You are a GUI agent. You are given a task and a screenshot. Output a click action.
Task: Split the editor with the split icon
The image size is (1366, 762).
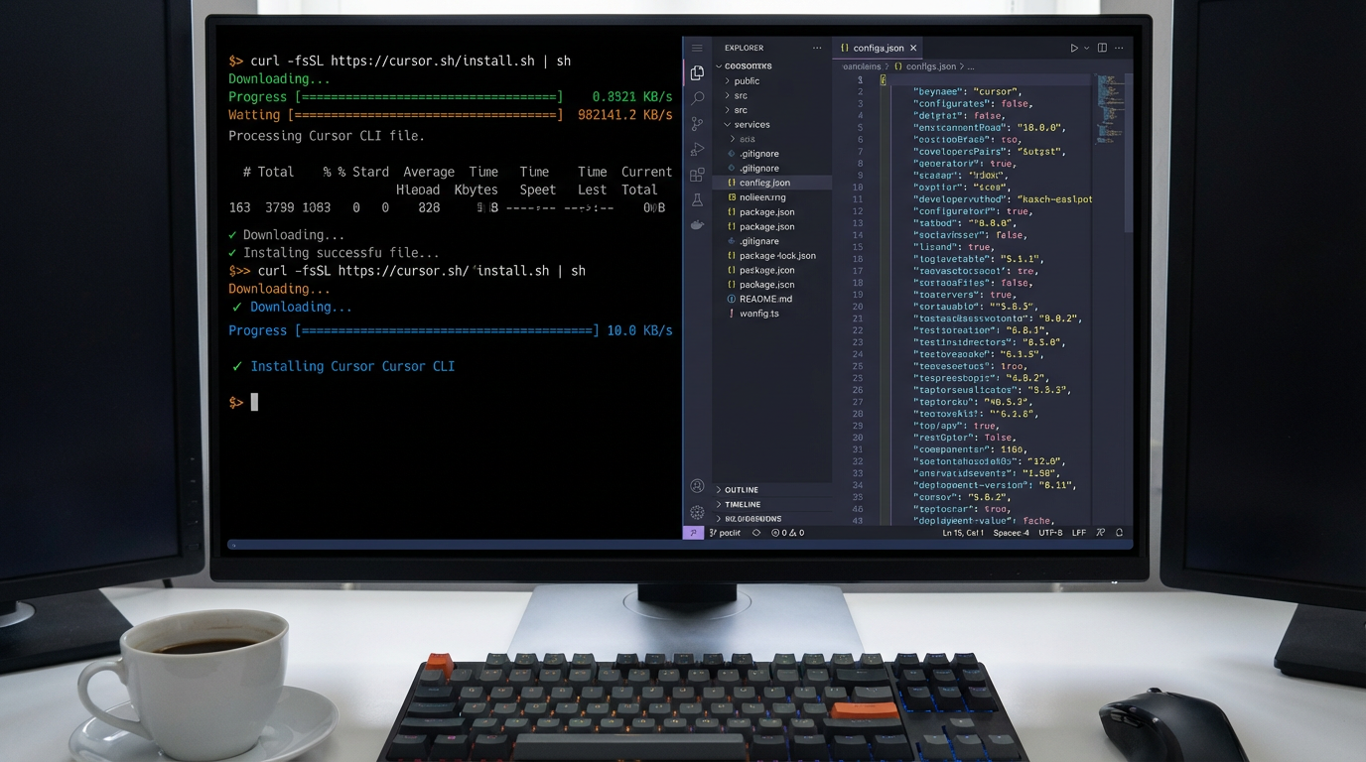(x=1100, y=47)
